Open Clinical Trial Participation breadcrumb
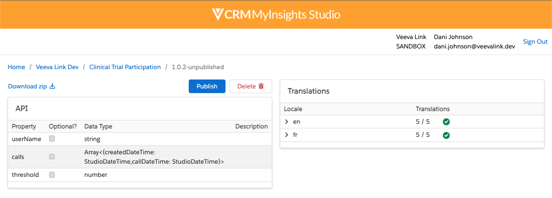Screen dimensions: 552x198 click(125, 67)
